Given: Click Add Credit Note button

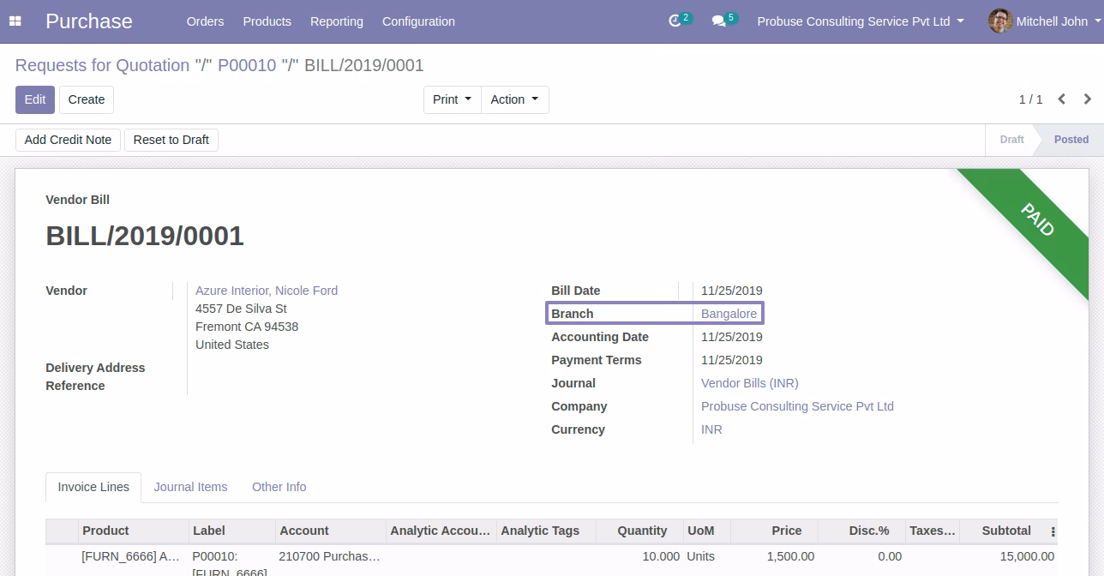Looking at the screenshot, I should pyautogui.click(x=68, y=140).
